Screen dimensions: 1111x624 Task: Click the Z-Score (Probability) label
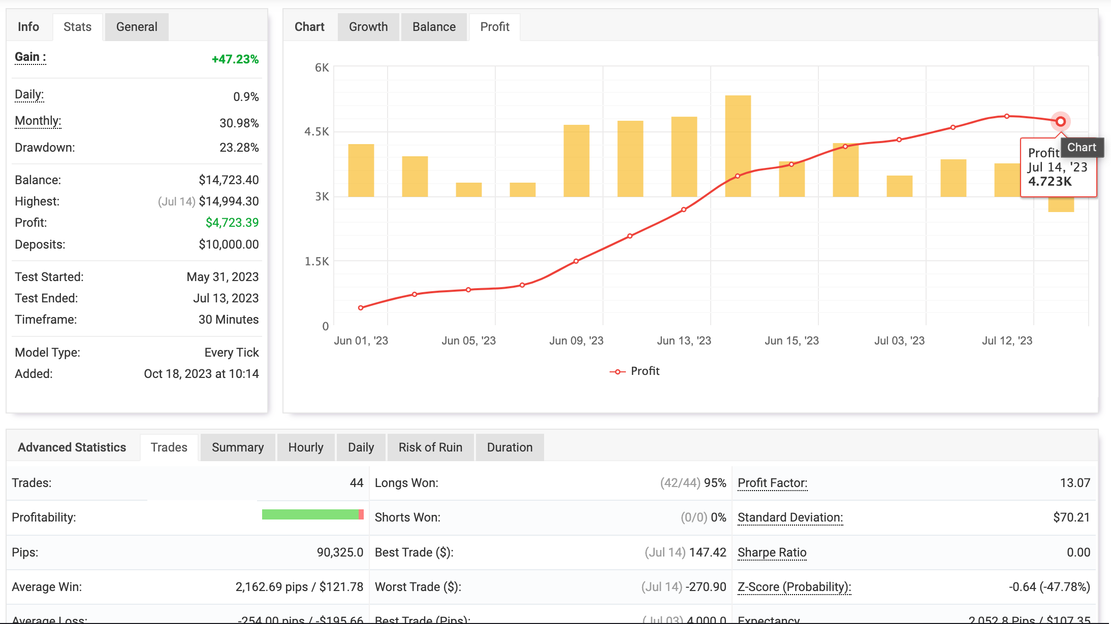point(794,587)
